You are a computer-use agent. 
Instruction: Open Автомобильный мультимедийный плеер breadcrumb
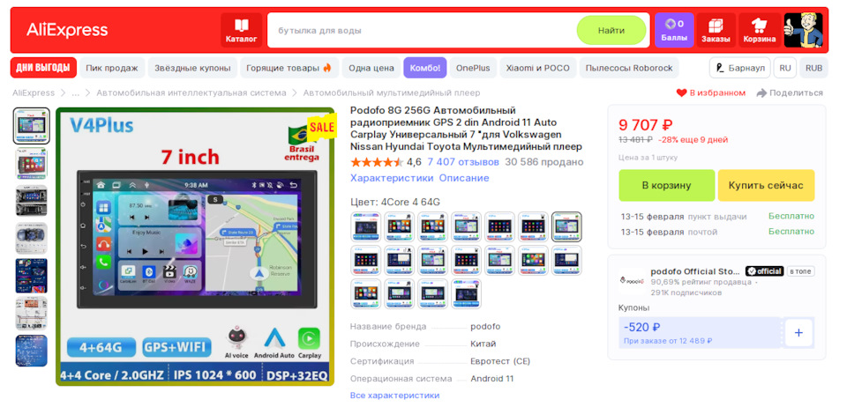tap(392, 92)
